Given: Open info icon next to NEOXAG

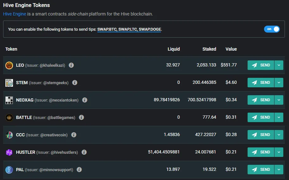Looking at the screenshot, I should pos(85,100).
